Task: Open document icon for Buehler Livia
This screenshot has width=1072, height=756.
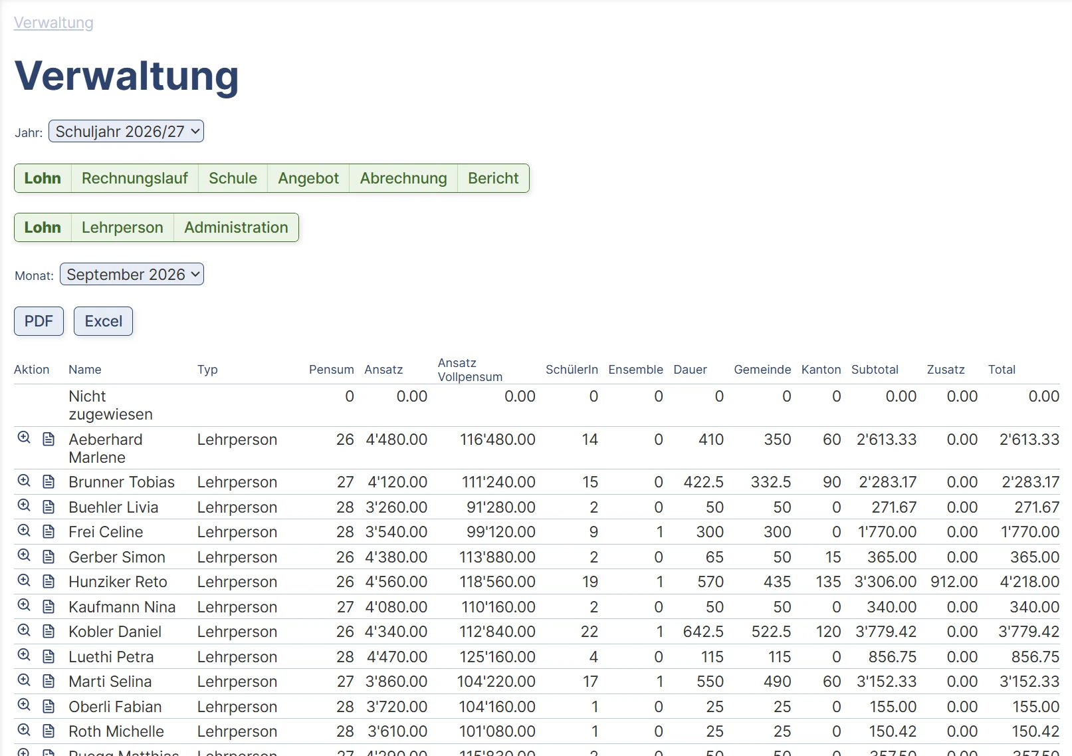Action: coord(49,507)
